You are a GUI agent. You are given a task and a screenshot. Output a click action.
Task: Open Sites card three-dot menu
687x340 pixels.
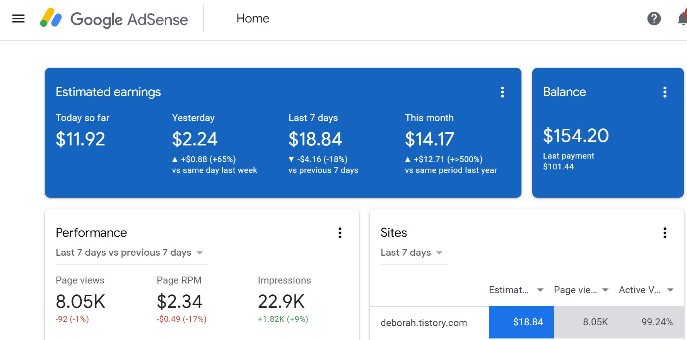click(665, 233)
